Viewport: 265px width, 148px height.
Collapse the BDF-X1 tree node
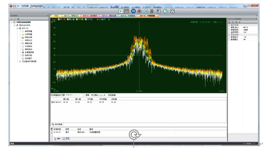click(18, 28)
